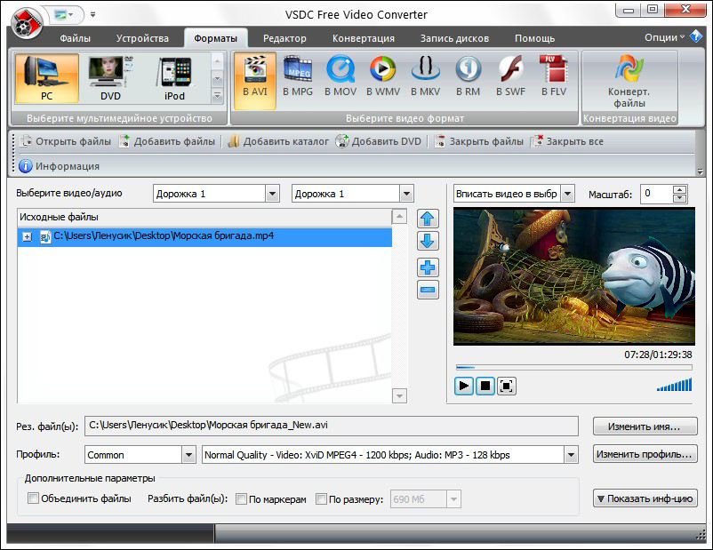Click the Конверт. файлы convert icon
The height and width of the screenshot is (550, 713).
coord(629,81)
